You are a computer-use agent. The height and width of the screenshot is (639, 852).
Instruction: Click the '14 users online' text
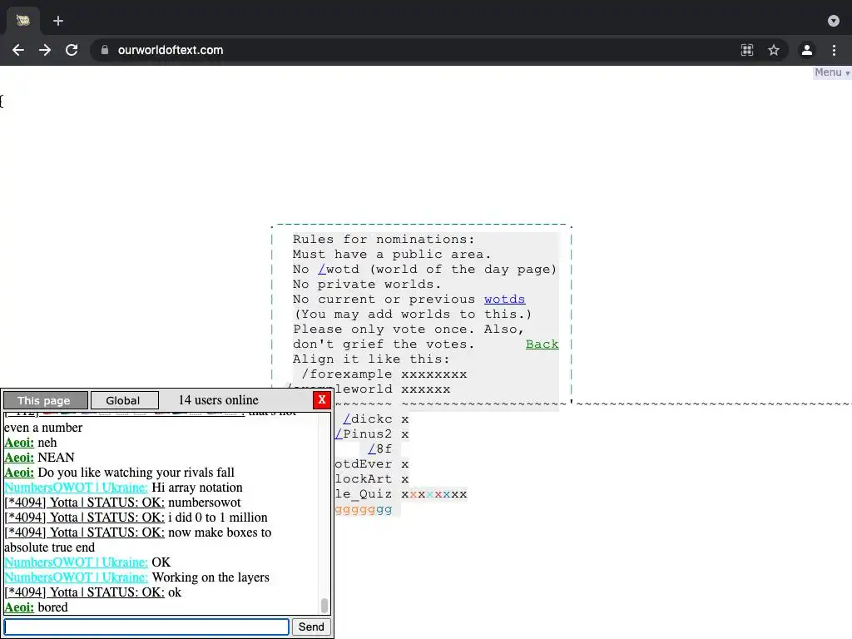coord(219,400)
